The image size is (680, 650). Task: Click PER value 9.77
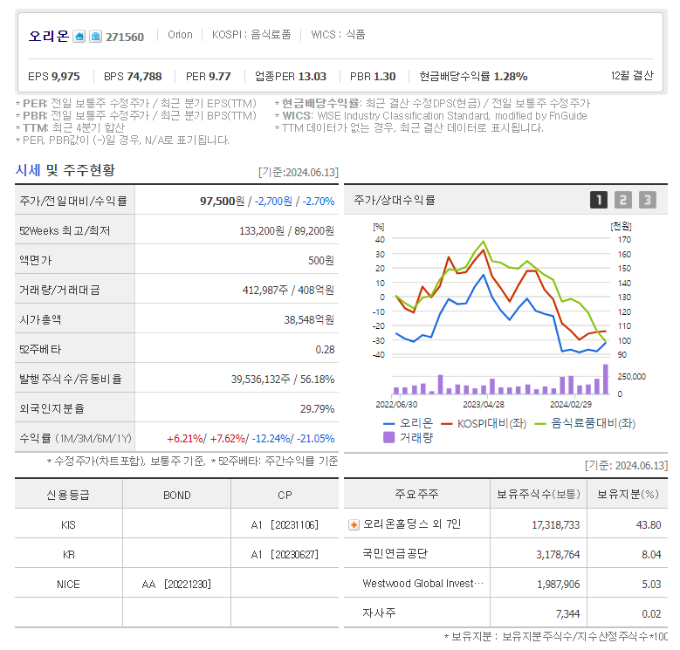coord(219,77)
